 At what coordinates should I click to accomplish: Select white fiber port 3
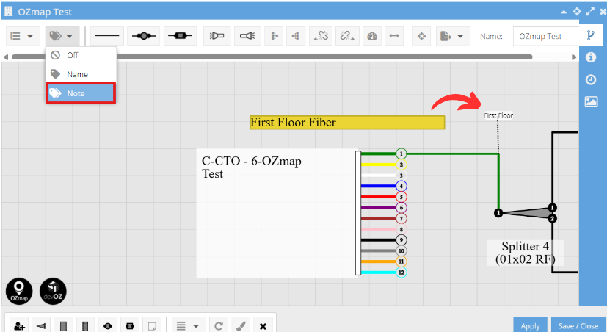click(401, 176)
